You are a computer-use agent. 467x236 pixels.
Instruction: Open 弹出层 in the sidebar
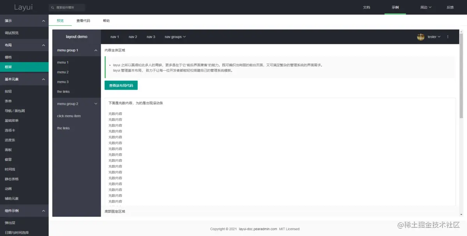coord(24,223)
